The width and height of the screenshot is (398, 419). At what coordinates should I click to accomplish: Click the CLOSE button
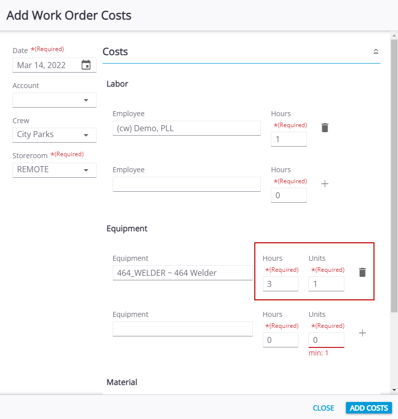pos(323,408)
